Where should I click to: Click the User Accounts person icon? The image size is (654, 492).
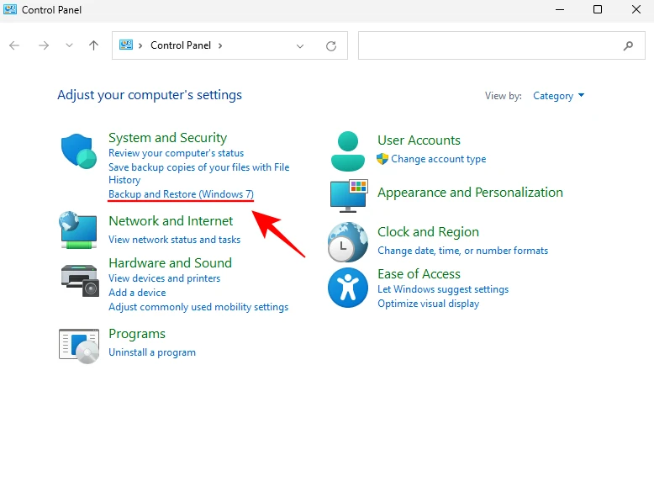pos(348,151)
